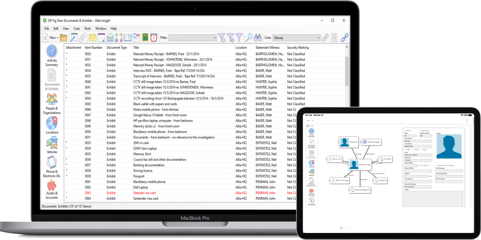Open Phone & Electronic IDs section

pyautogui.click(x=52, y=166)
